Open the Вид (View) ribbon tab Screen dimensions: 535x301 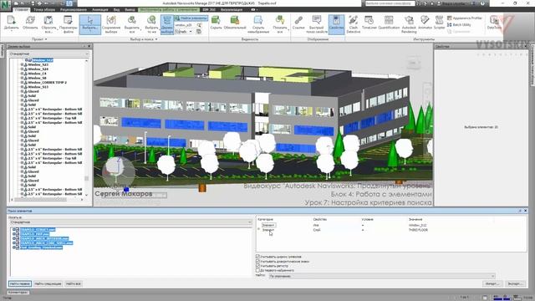click(117, 9)
